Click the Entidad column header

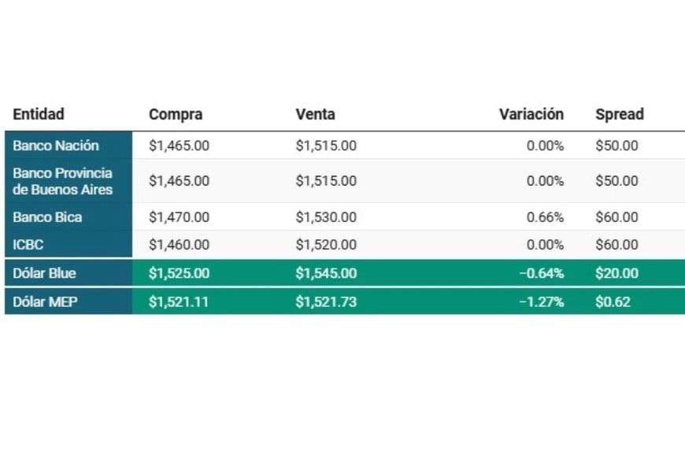coord(39,114)
